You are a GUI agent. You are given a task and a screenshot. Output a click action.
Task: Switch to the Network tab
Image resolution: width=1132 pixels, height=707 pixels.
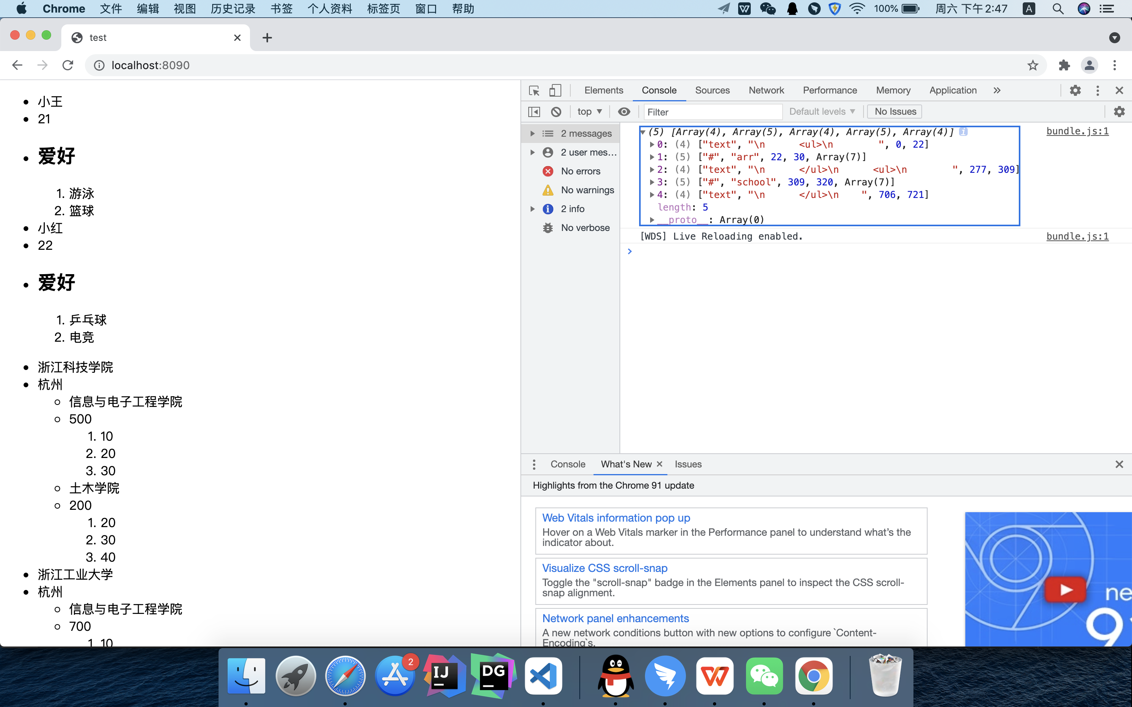[x=766, y=90]
